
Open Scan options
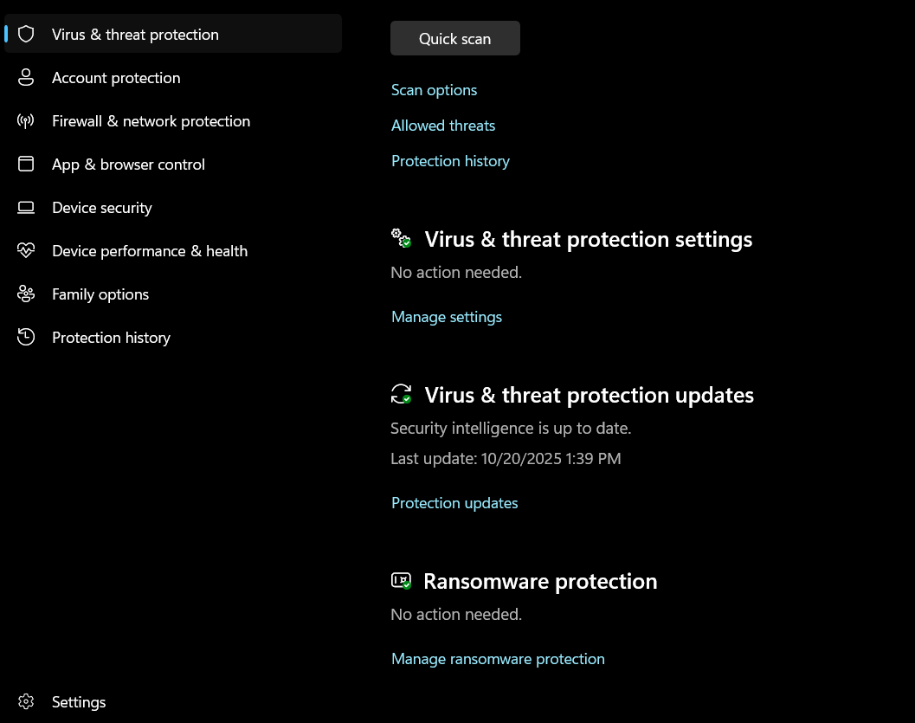coord(434,90)
